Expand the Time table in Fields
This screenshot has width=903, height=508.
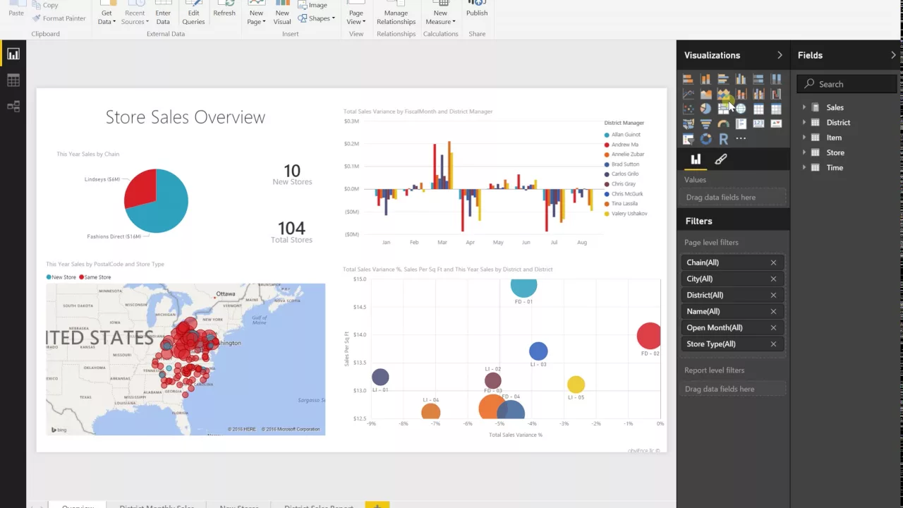pyautogui.click(x=804, y=168)
